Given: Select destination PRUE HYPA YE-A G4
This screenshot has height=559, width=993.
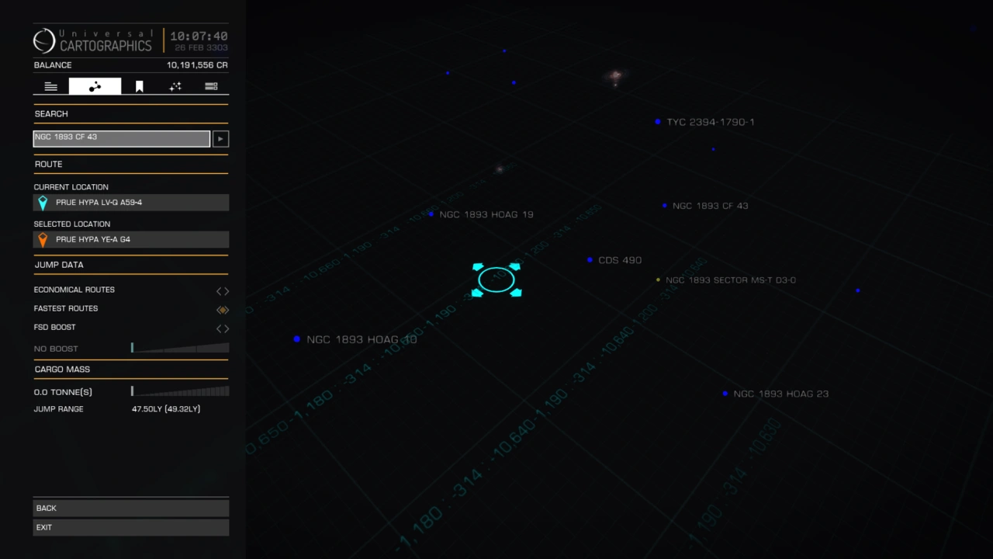Looking at the screenshot, I should [x=131, y=240].
